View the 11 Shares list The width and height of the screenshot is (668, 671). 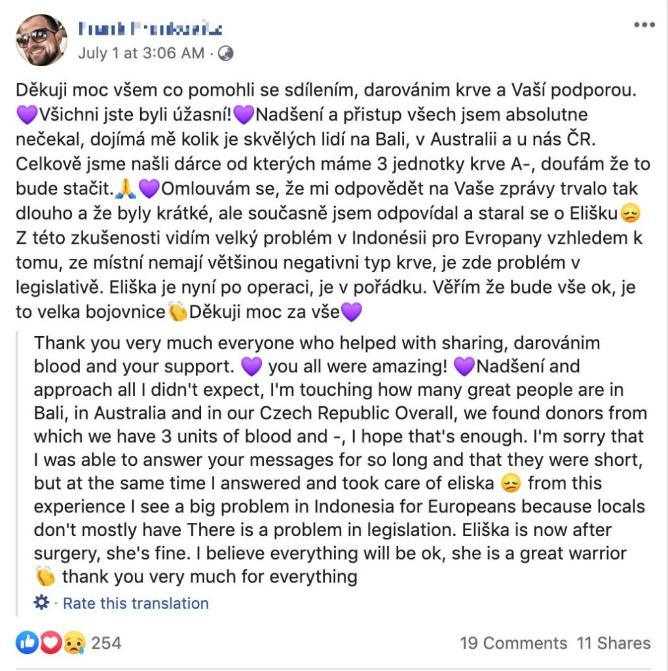click(614, 643)
